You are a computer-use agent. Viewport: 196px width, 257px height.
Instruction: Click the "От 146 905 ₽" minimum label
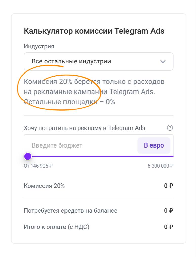coord(38,166)
